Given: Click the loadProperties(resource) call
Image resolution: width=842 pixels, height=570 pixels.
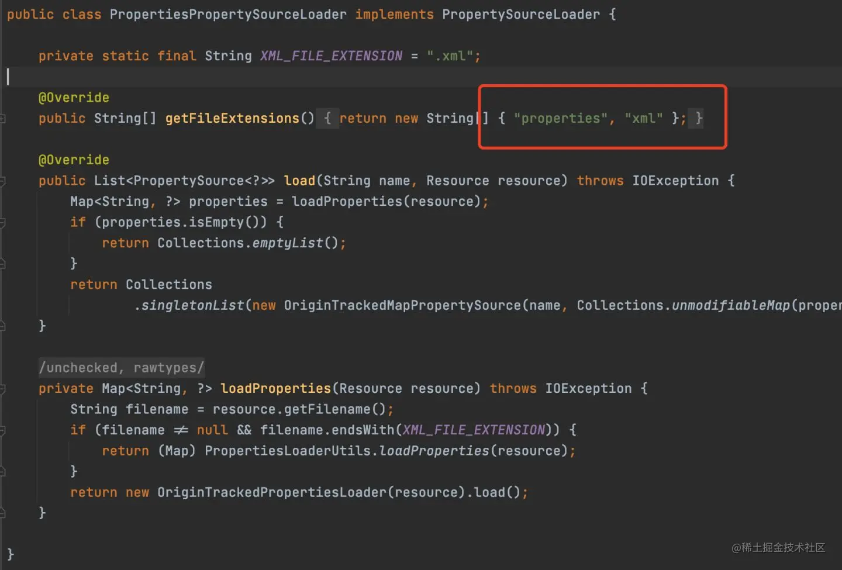Looking at the screenshot, I should [387, 202].
